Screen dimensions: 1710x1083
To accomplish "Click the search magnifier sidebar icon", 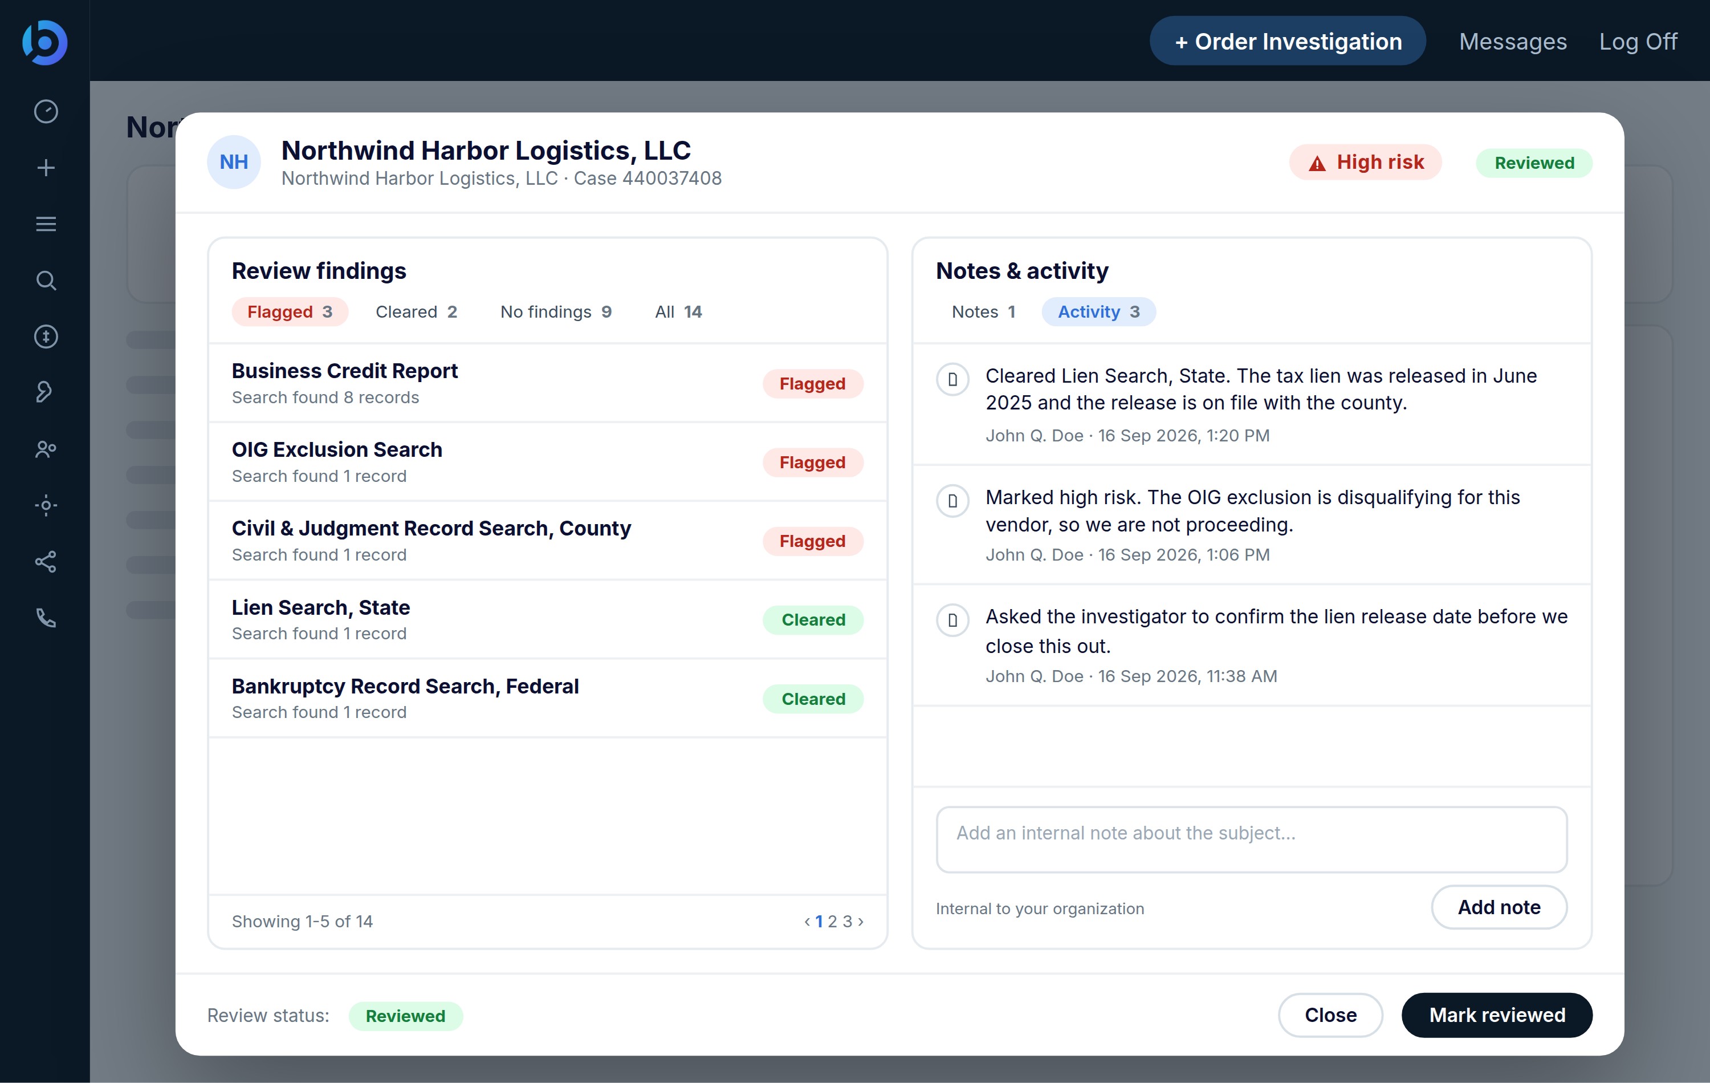I will click(x=46, y=280).
